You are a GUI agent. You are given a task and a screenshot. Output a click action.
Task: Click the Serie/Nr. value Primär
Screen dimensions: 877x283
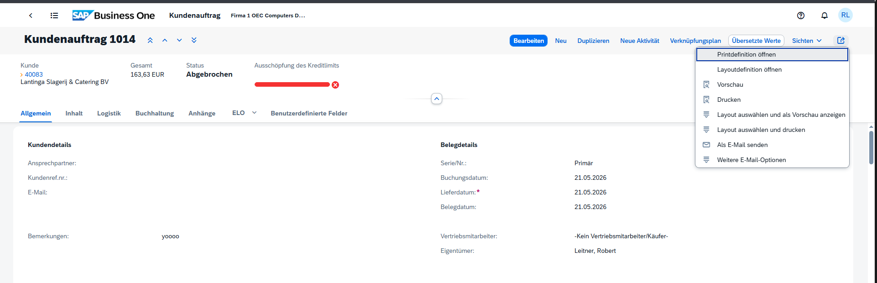(584, 163)
